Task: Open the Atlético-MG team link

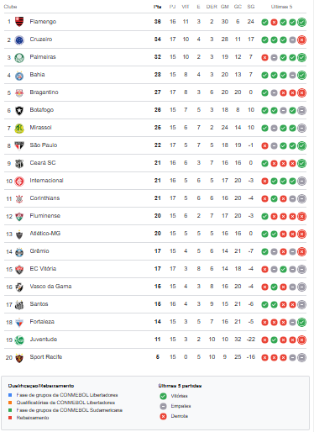Action: click(x=45, y=234)
